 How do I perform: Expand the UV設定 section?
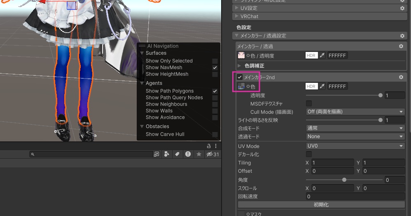237,8
